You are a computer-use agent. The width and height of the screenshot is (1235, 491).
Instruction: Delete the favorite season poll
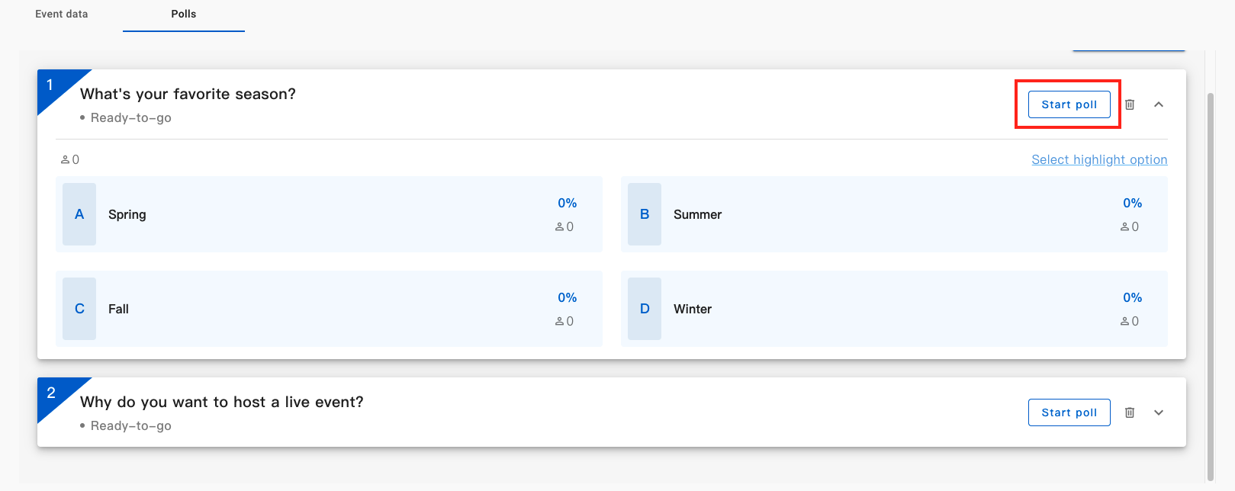click(1130, 104)
